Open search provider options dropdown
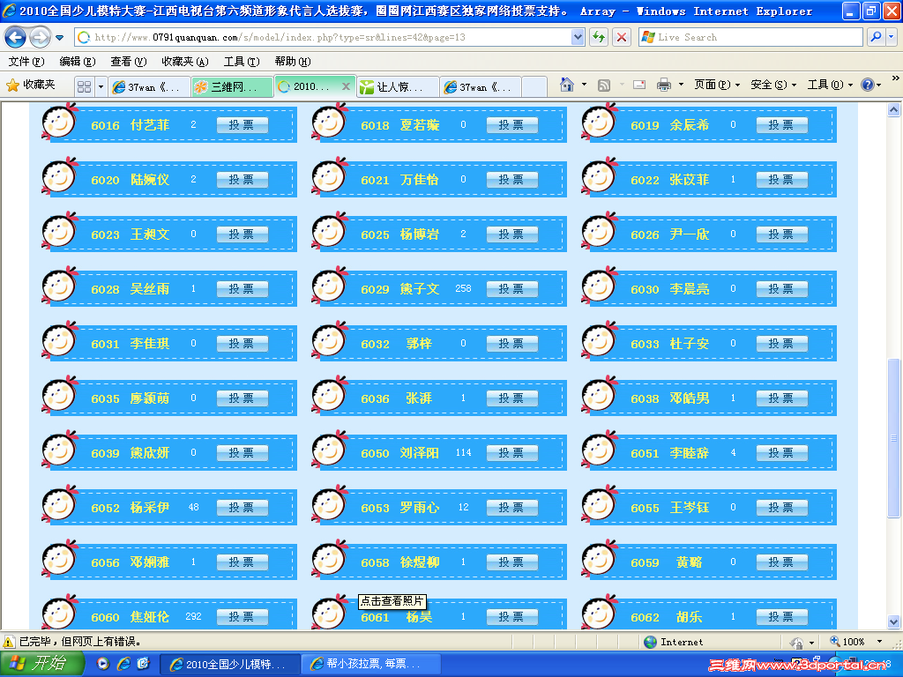903x677 pixels. click(892, 37)
